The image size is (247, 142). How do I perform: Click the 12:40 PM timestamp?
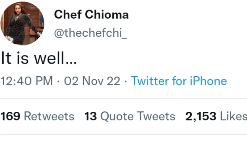coord(27,81)
